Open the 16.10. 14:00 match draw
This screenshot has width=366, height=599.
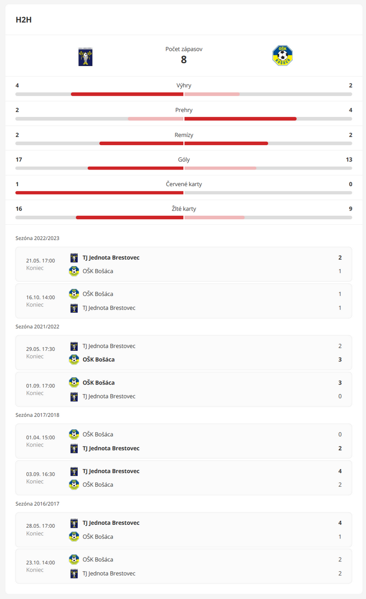pyautogui.click(x=183, y=301)
